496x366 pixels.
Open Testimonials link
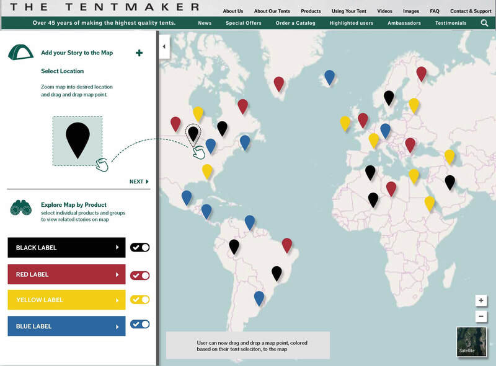(451, 23)
